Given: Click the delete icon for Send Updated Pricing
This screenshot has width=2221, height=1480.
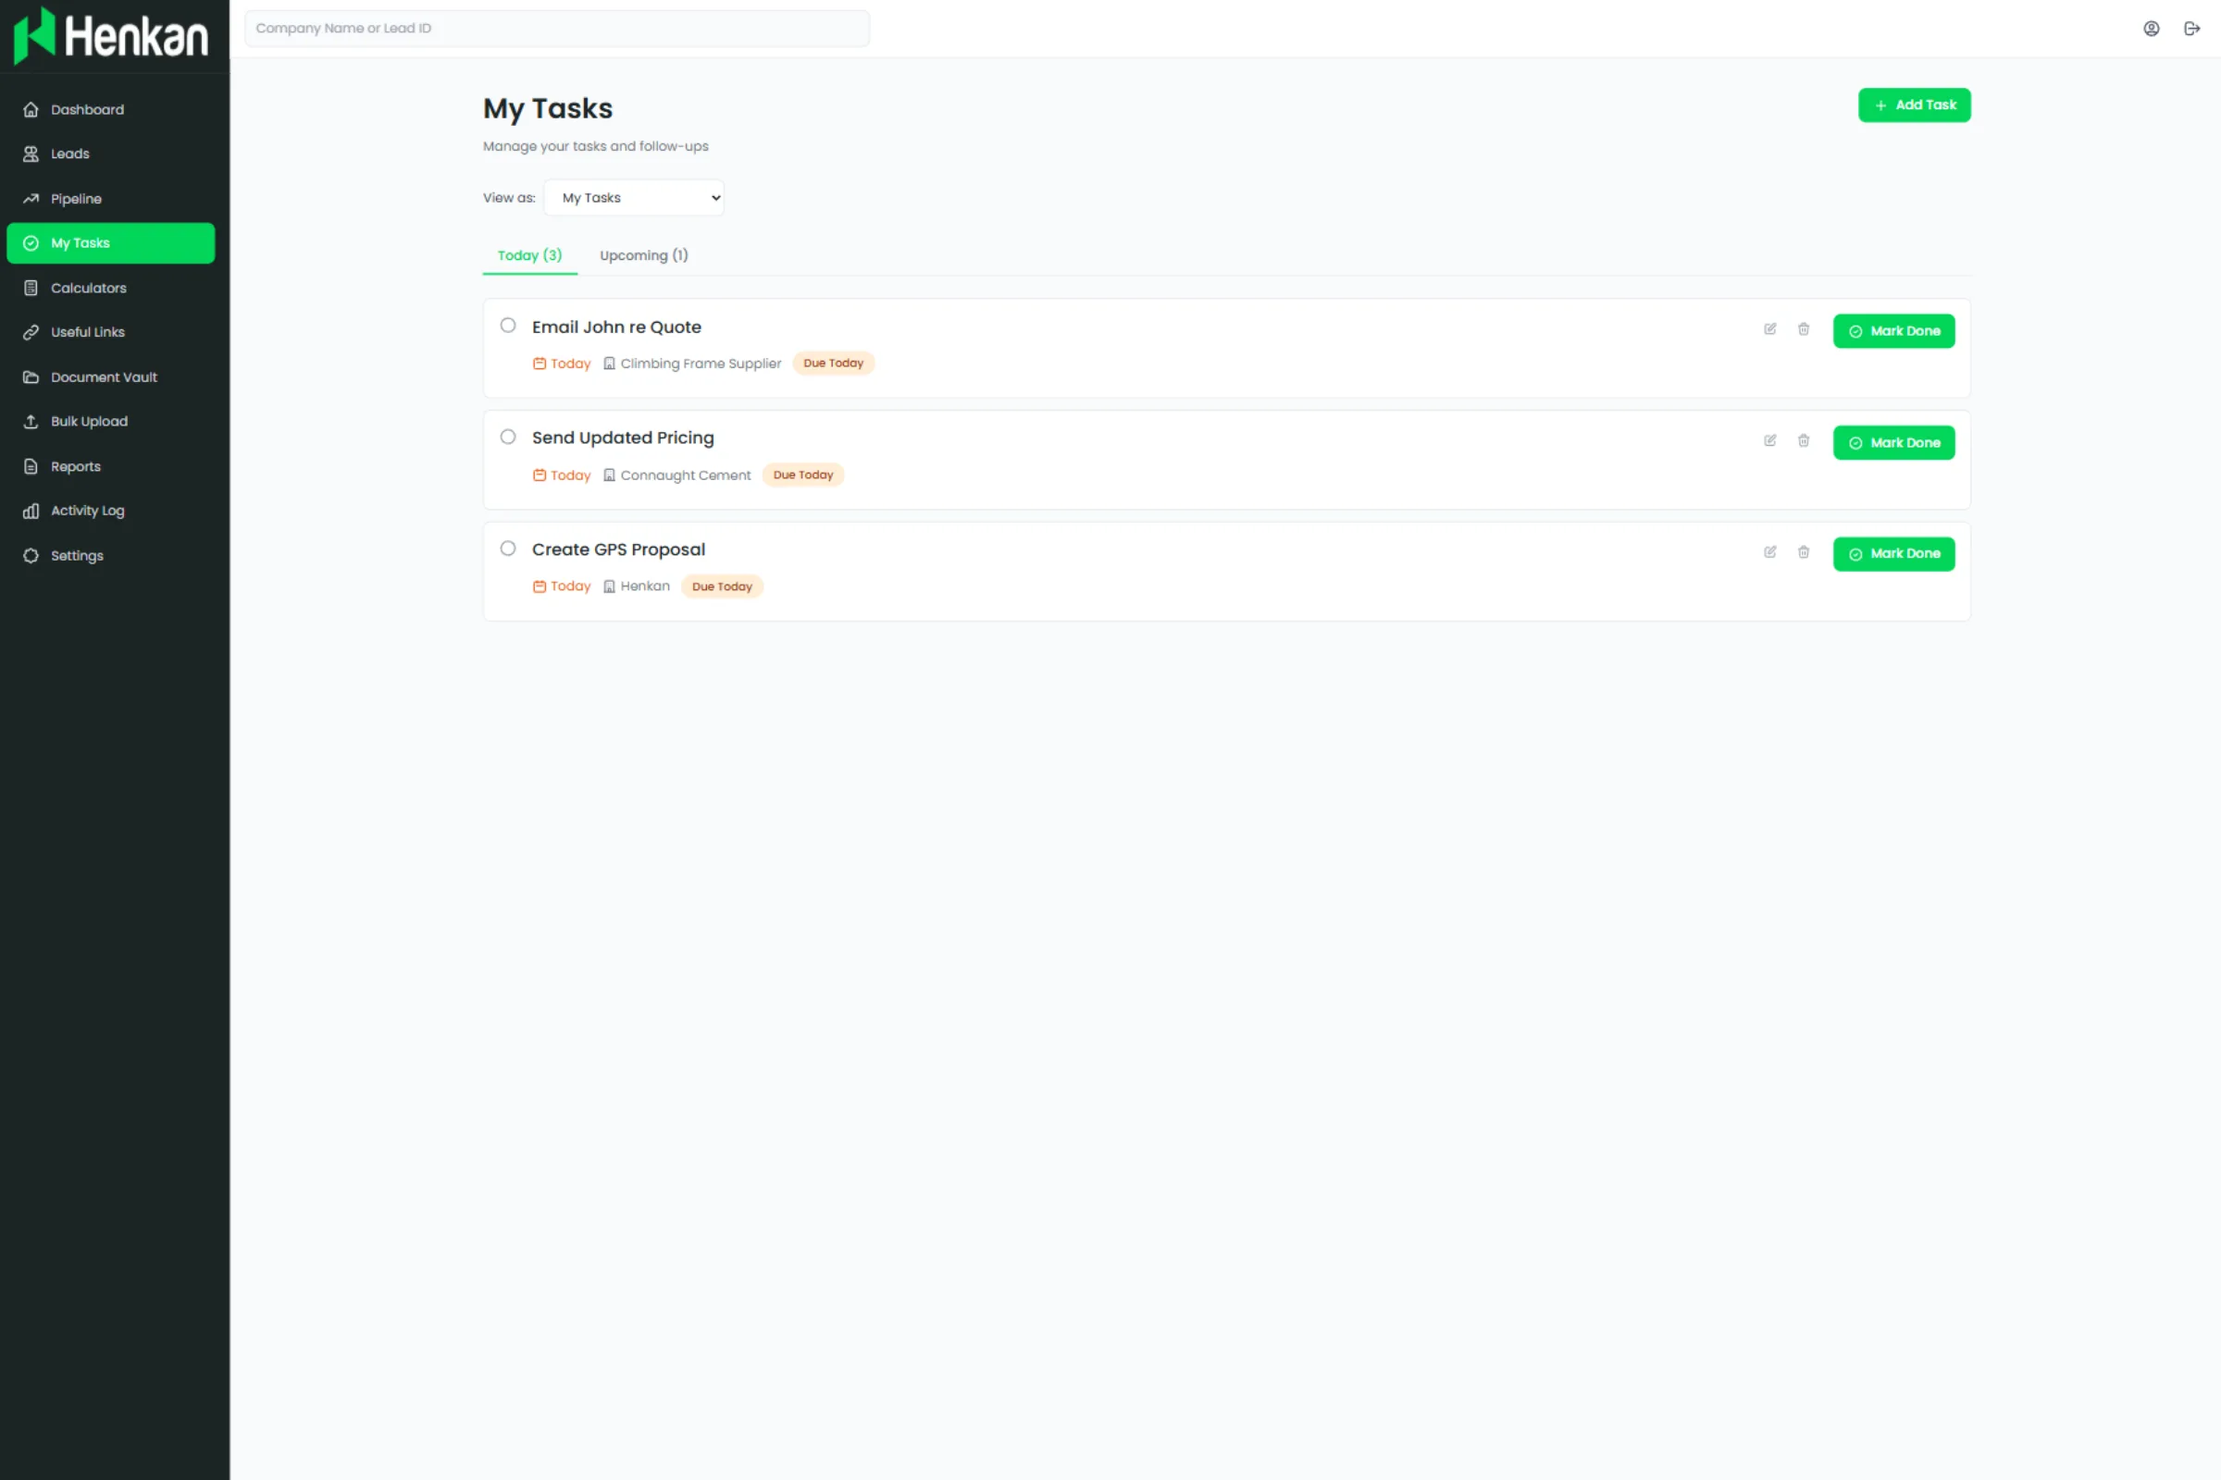Looking at the screenshot, I should (x=1804, y=441).
